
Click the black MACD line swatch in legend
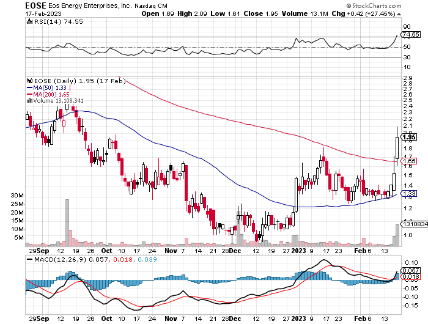(30, 259)
